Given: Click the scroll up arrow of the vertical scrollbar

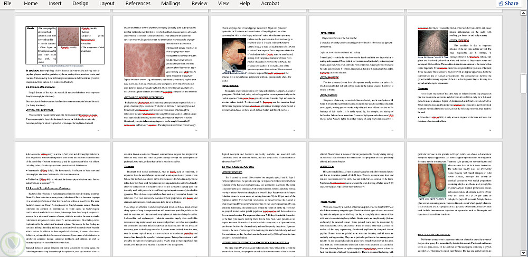Looking at the screenshot, I should 523,13.
